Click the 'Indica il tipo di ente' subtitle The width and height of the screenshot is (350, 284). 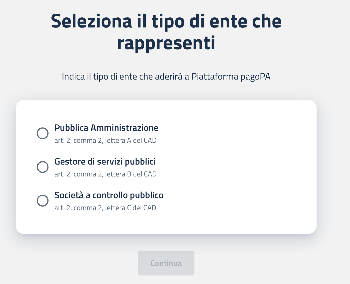coord(166,77)
